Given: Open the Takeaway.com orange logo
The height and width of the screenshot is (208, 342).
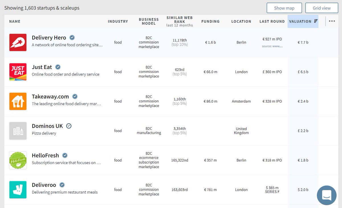Looking at the screenshot, I should pyautogui.click(x=18, y=101).
